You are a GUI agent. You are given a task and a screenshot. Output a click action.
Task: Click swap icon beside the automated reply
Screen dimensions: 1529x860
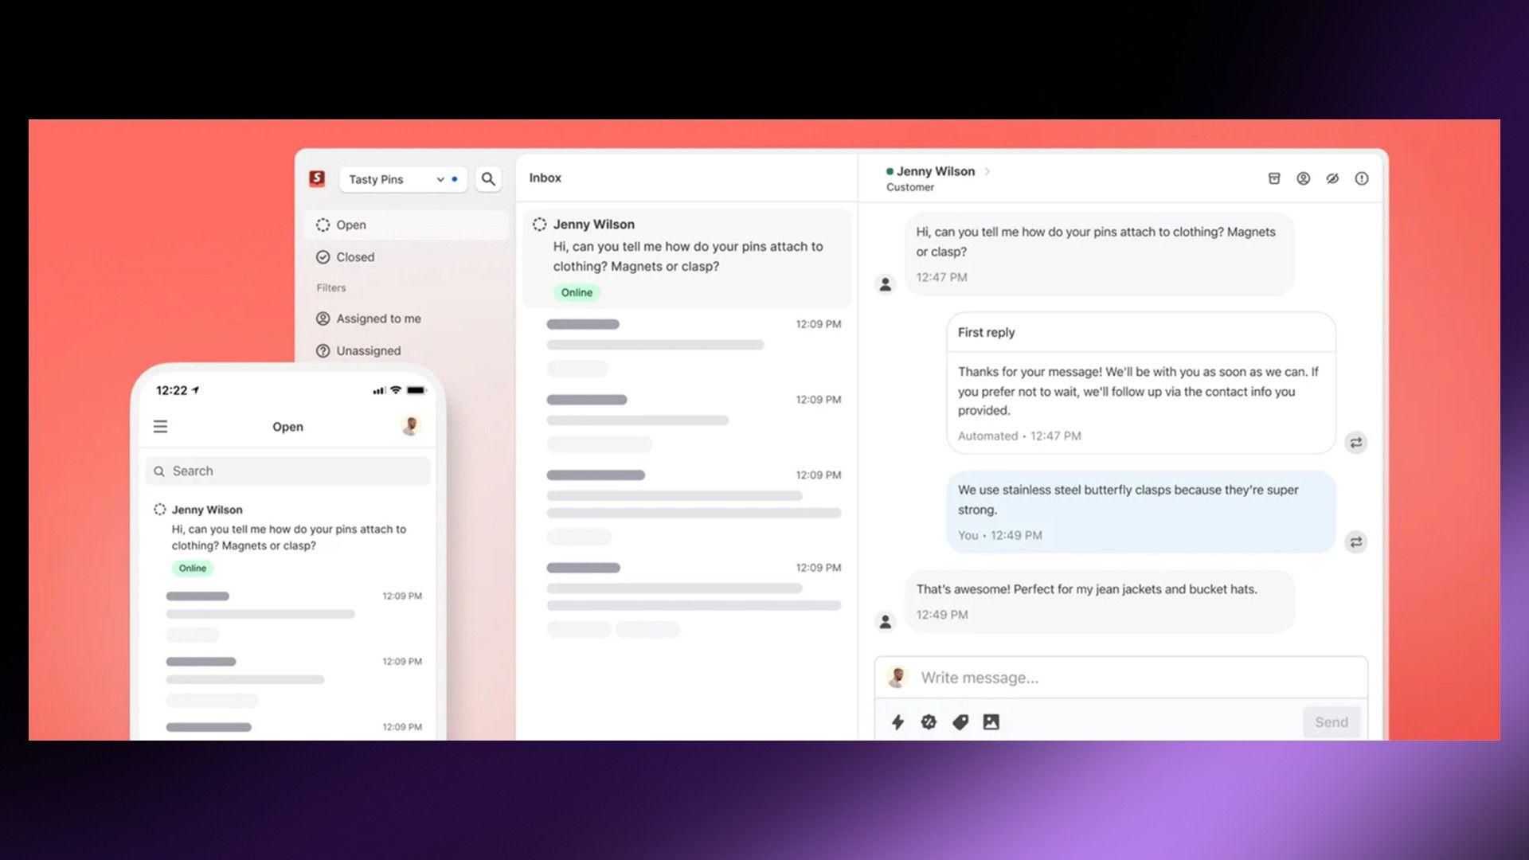point(1355,443)
